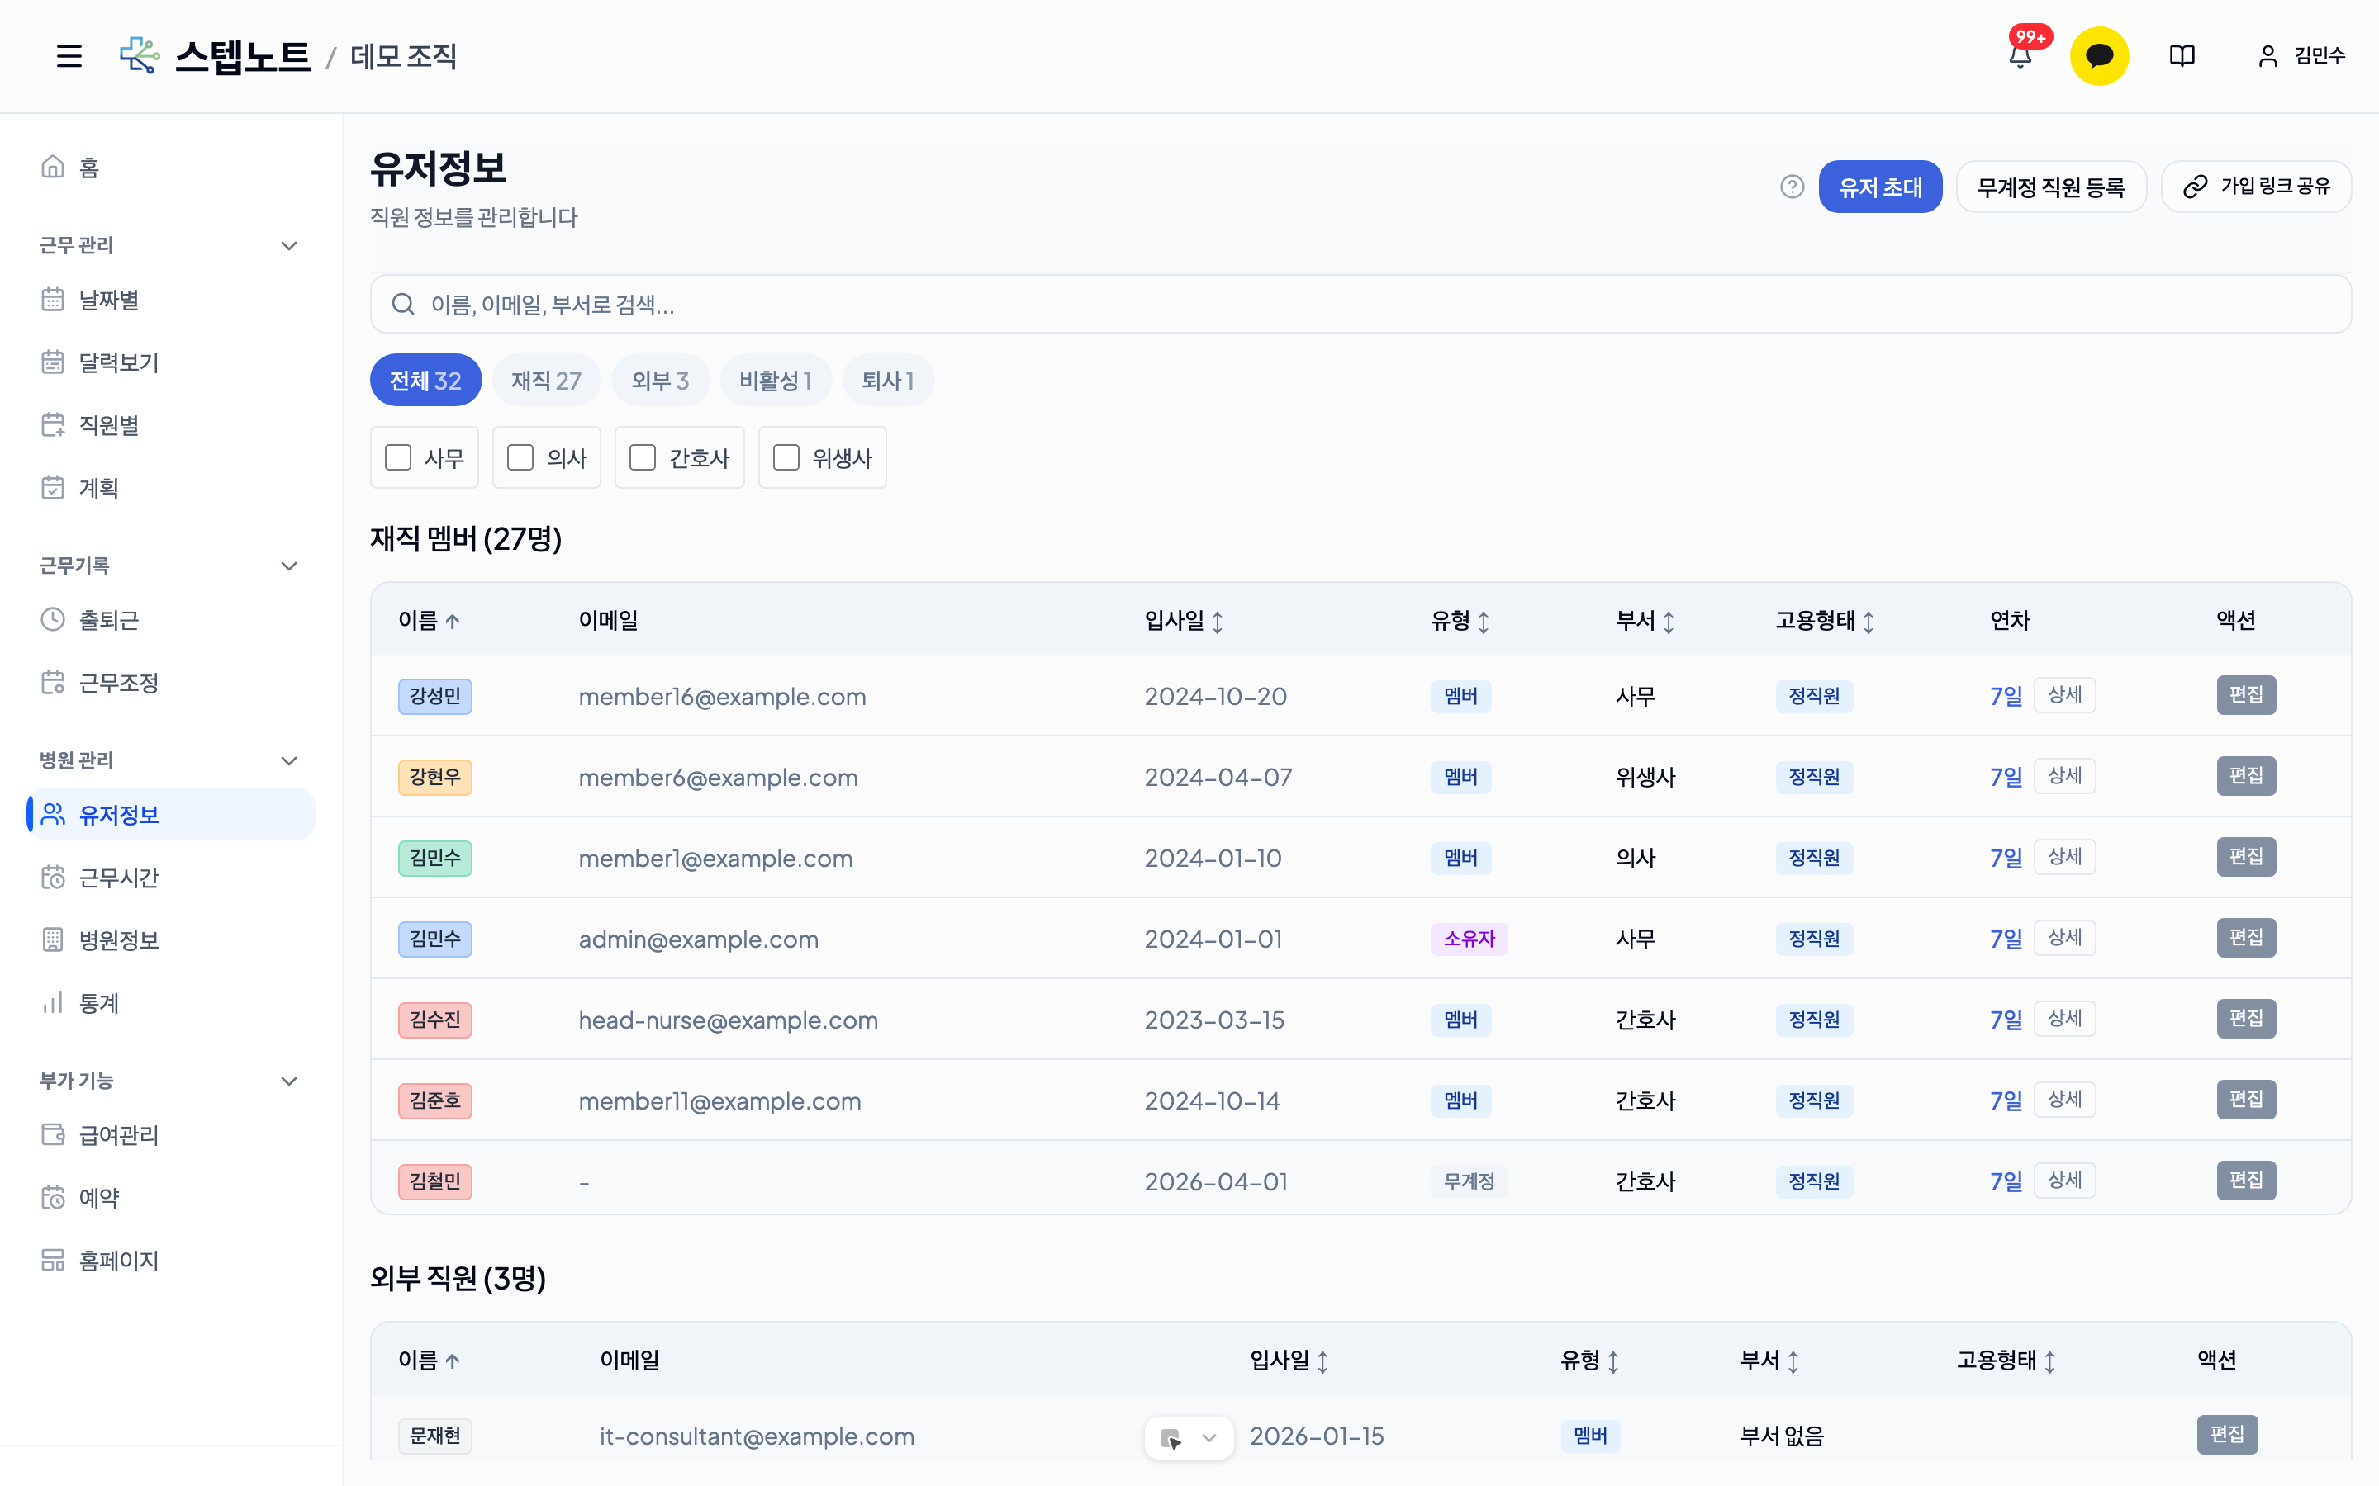The width and height of the screenshot is (2379, 1486).
Task: Select the 퇴사 1 tab
Action: [x=888, y=380]
